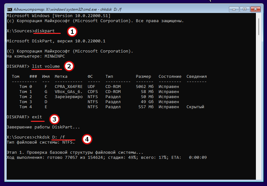Click 'Microsoft Windows [Version 10.0.22000.51]' line
Viewport: 267px width, 186px height.
[59, 16]
